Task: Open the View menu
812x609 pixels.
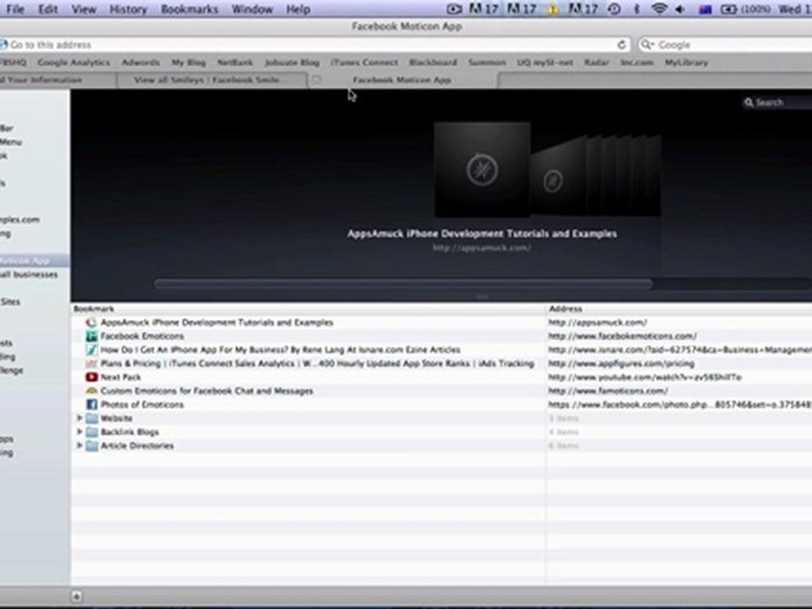Action: point(84,9)
